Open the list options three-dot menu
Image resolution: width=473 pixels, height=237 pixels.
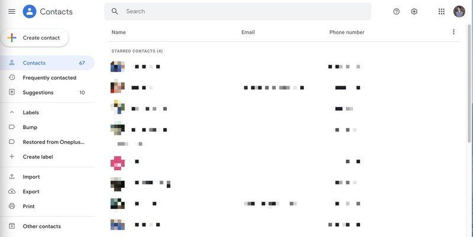tap(453, 32)
